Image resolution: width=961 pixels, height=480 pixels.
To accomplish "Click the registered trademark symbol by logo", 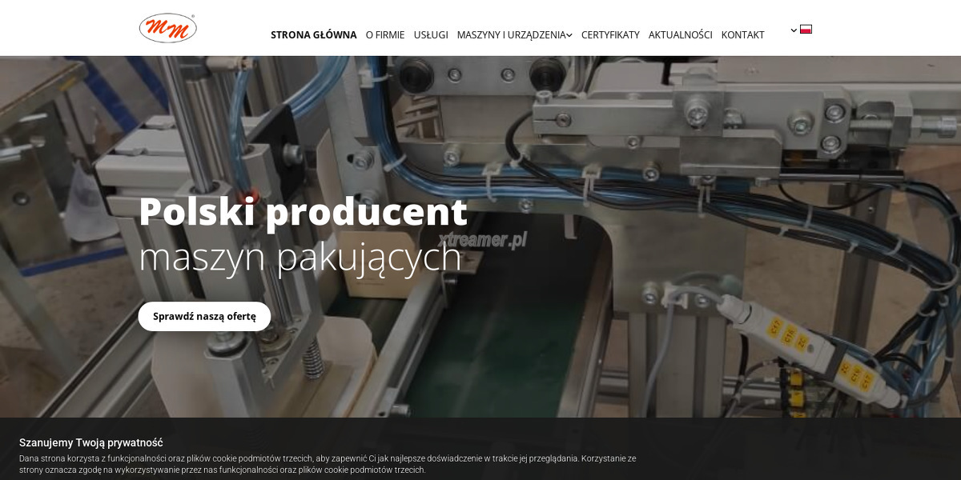I will tap(193, 15).
